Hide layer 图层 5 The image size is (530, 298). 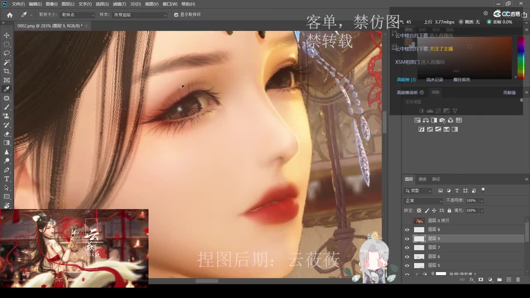click(x=407, y=265)
